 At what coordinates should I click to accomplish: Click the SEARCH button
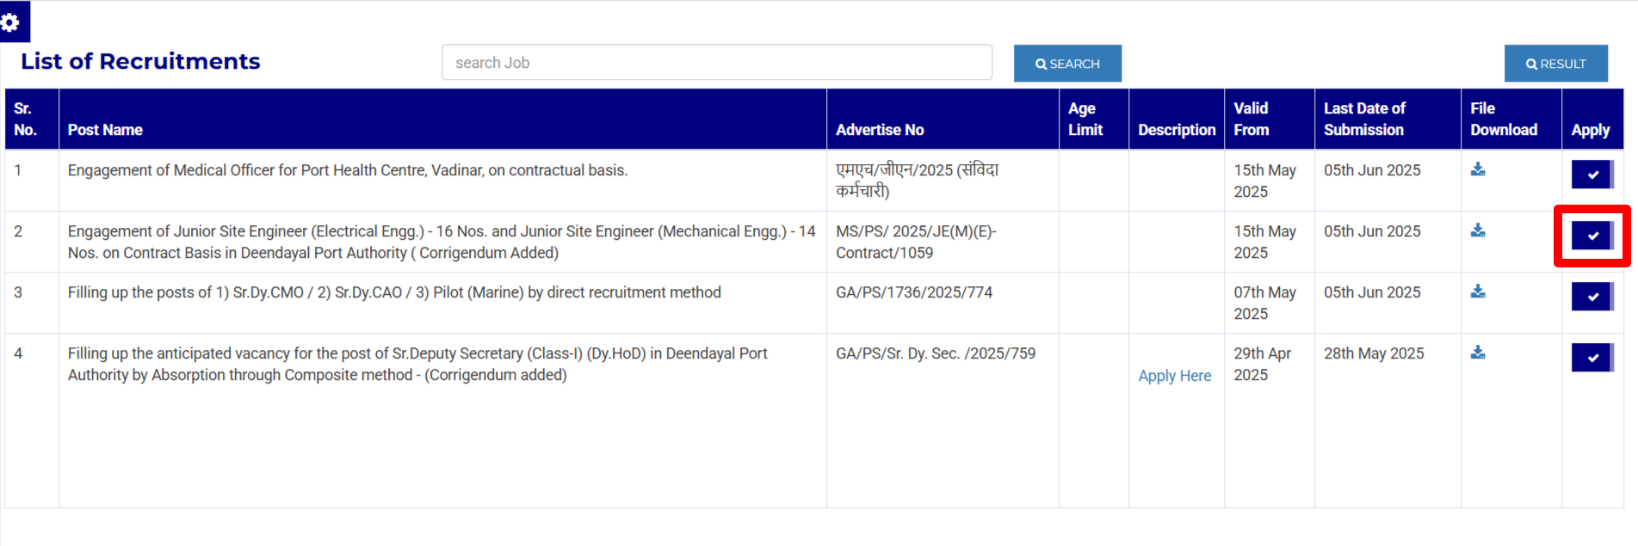pos(1066,64)
